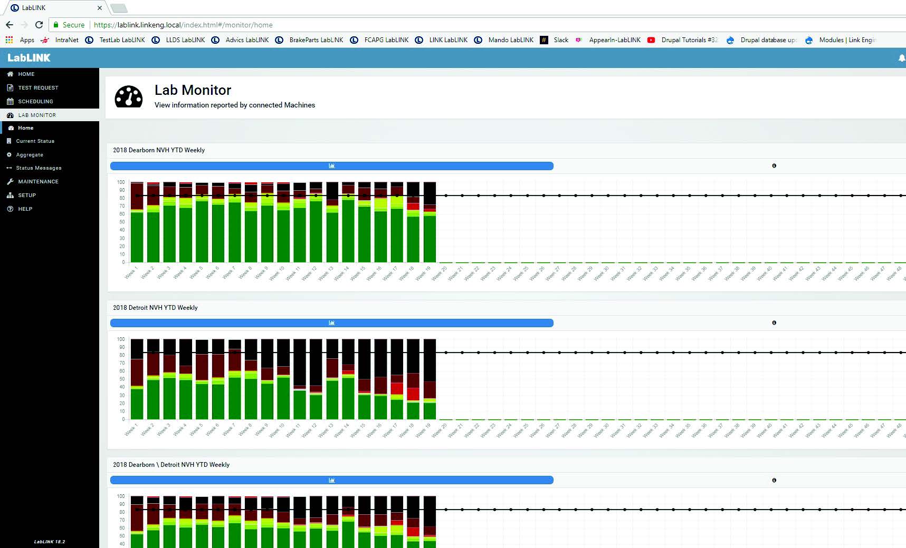Toggle the info indicator on Dearborn \ Detroit chart
906x548 pixels.
point(774,480)
